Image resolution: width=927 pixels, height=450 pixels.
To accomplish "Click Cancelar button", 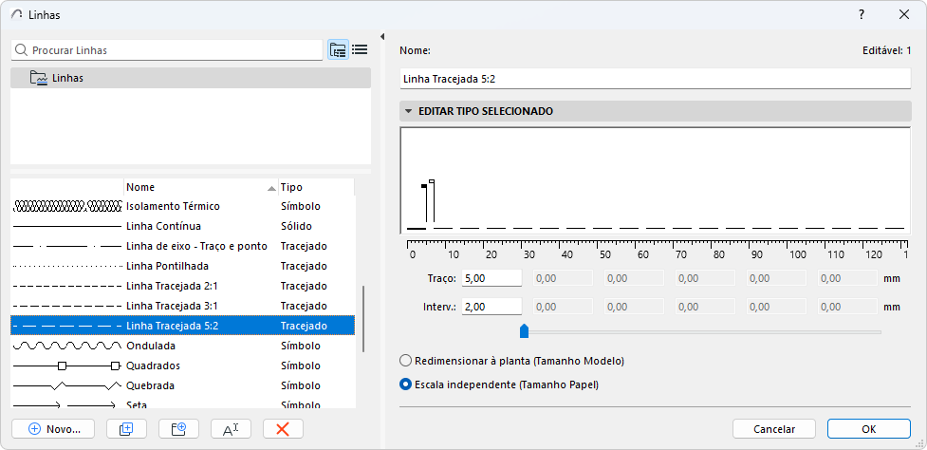I will pyautogui.click(x=774, y=429).
